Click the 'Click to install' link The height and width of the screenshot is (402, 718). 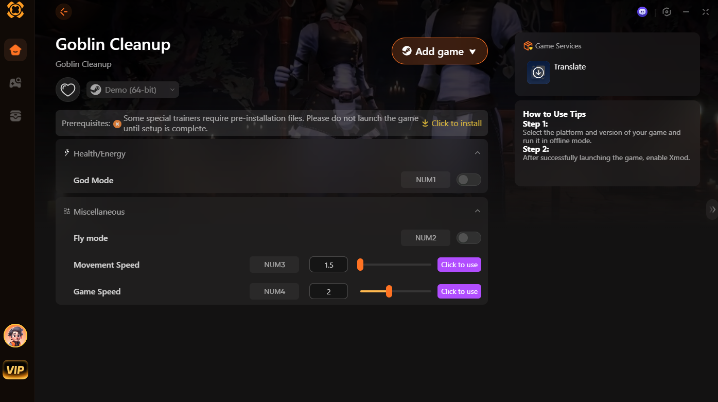[x=452, y=123]
